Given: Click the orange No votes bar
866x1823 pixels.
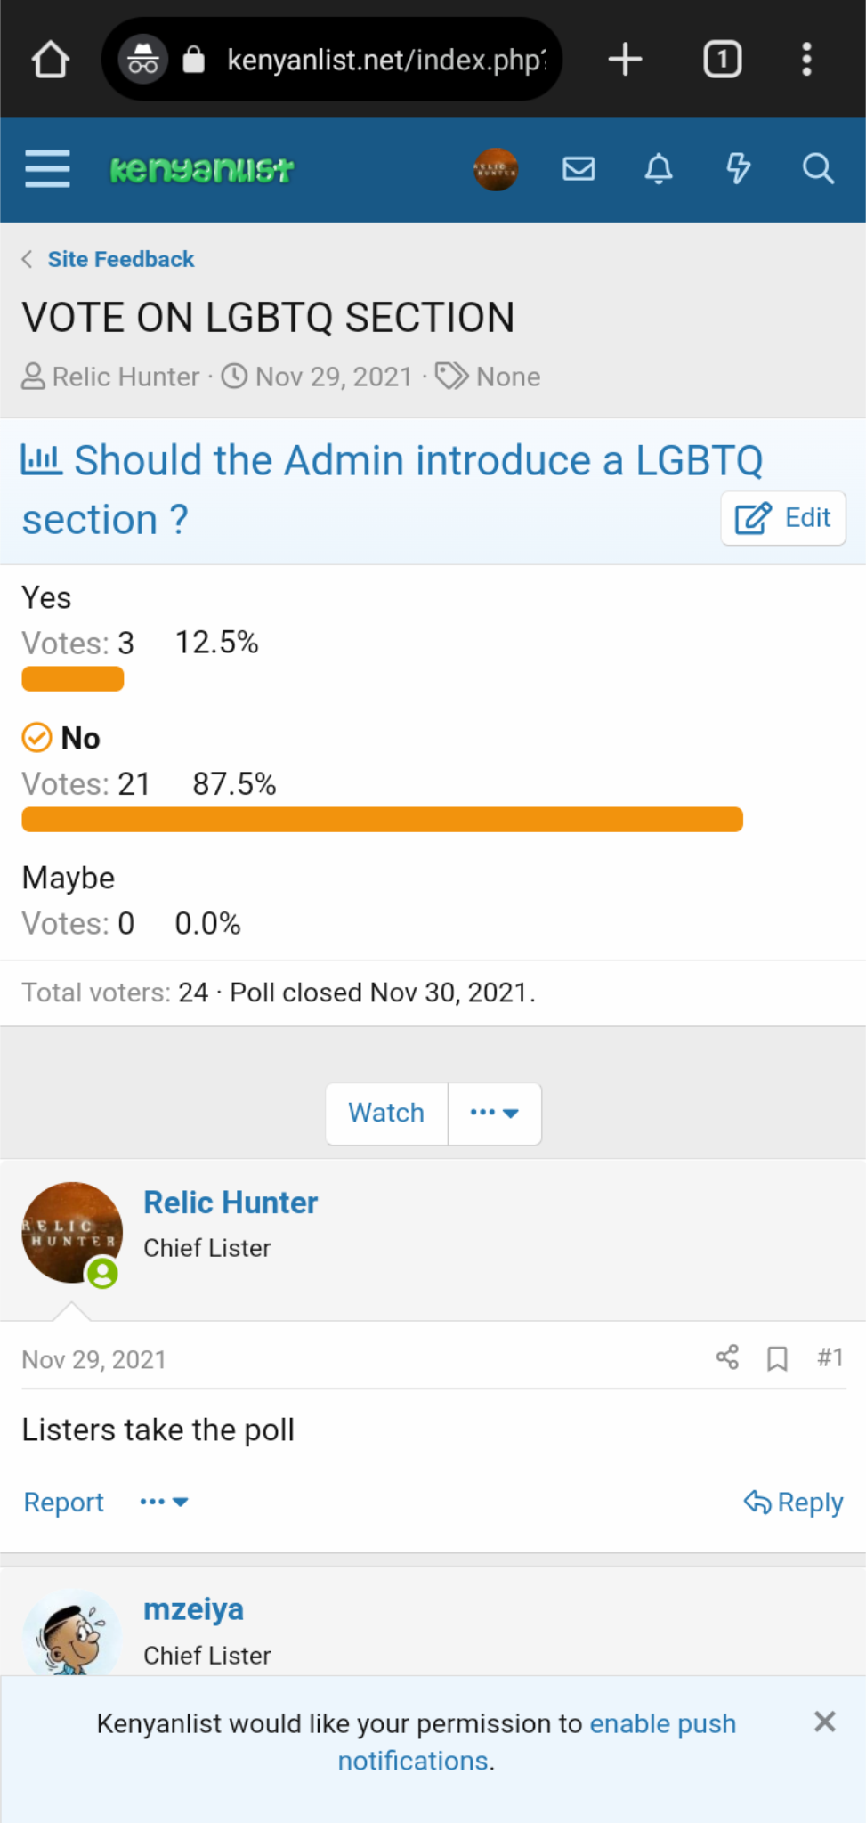Looking at the screenshot, I should pyautogui.click(x=382, y=820).
